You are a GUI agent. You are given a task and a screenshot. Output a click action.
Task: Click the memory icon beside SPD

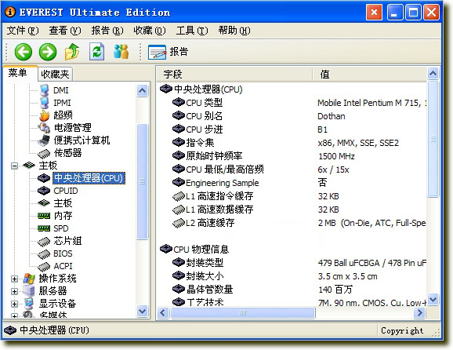tap(44, 228)
